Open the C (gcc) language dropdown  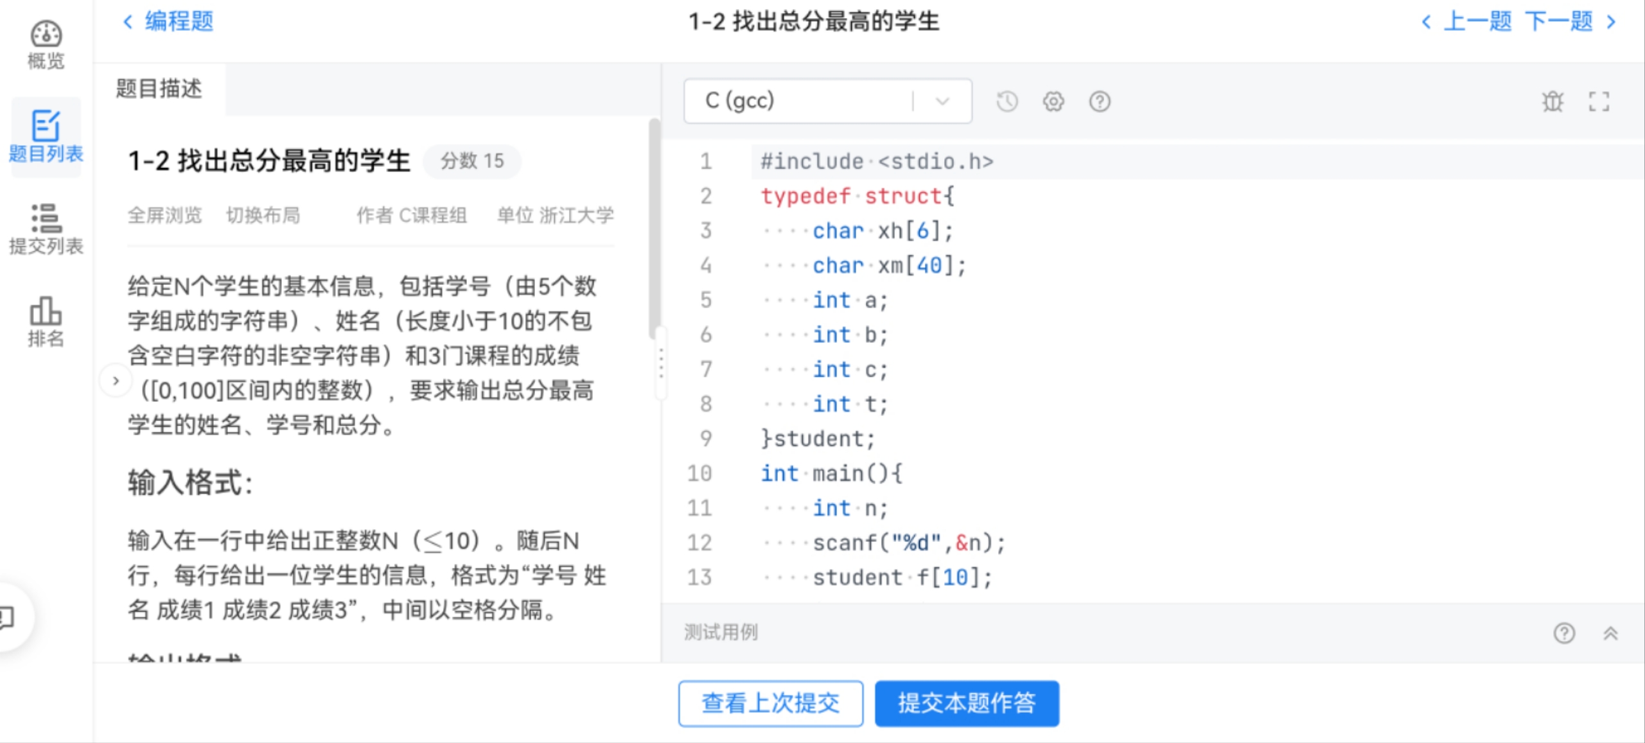click(x=827, y=101)
